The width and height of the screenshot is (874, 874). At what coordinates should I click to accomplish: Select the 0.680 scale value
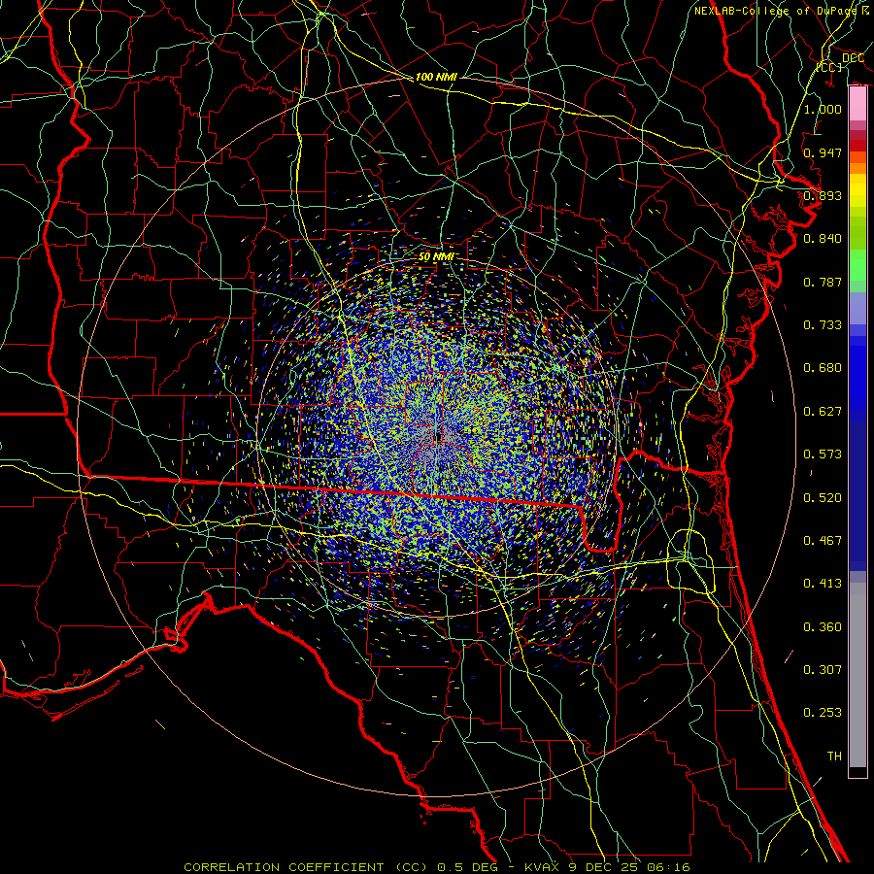823,368
